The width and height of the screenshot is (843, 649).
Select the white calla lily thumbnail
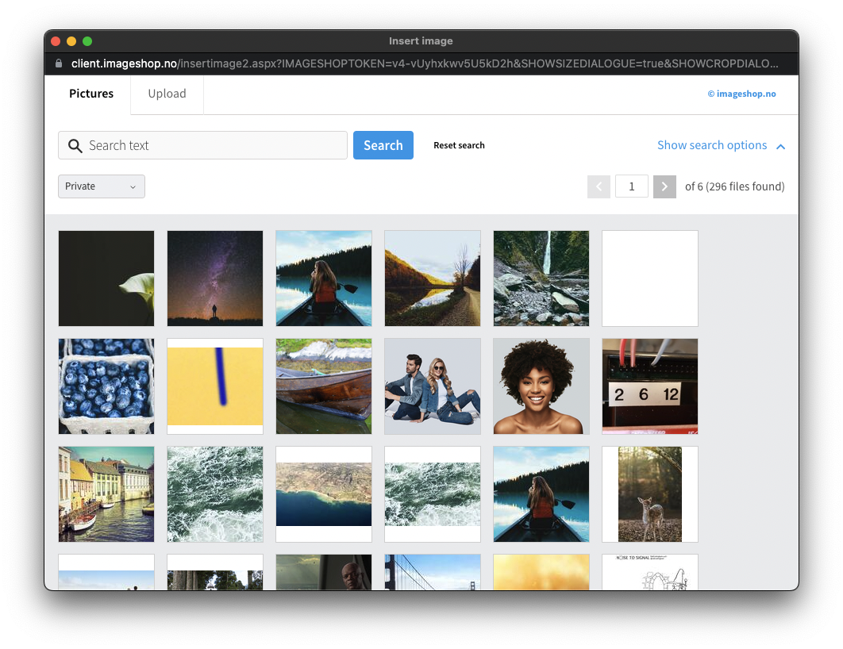point(106,278)
